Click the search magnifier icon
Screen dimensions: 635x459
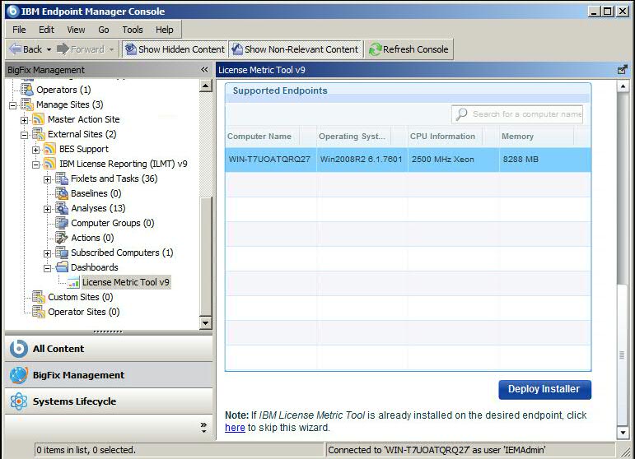coord(462,114)
